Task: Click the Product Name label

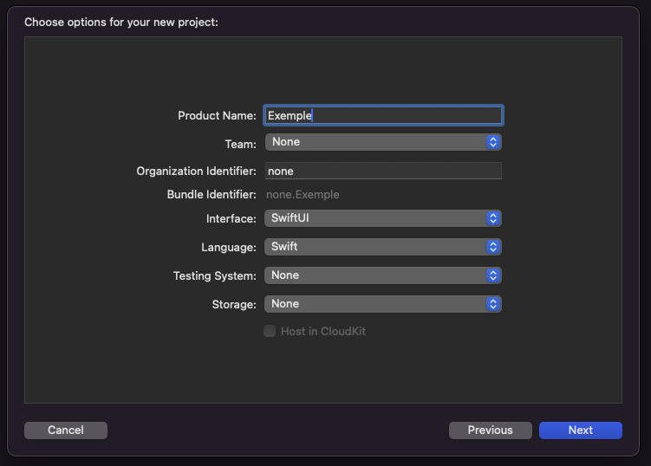Action: click(x=217, y=116)
